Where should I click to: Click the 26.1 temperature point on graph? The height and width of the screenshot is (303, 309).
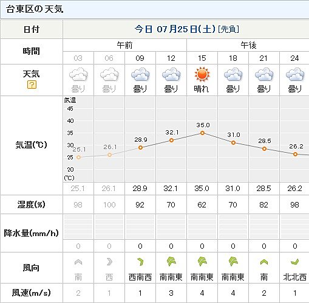tap(109, 155)
